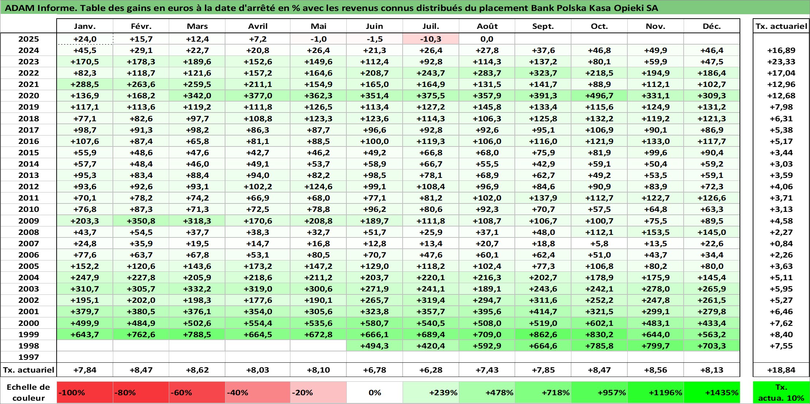Select the Janv. column header
The height and width of the screenshot is (404, 810).
pos(85,26)
